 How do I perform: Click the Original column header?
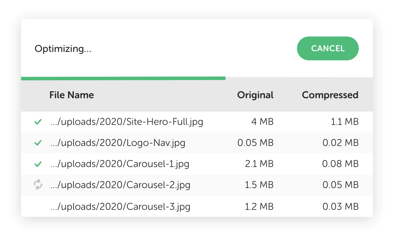pos(255,95)
